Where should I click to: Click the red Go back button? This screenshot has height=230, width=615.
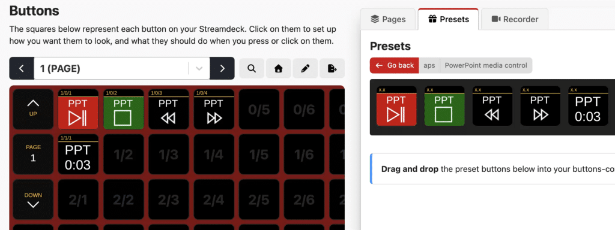coord(394,65)
